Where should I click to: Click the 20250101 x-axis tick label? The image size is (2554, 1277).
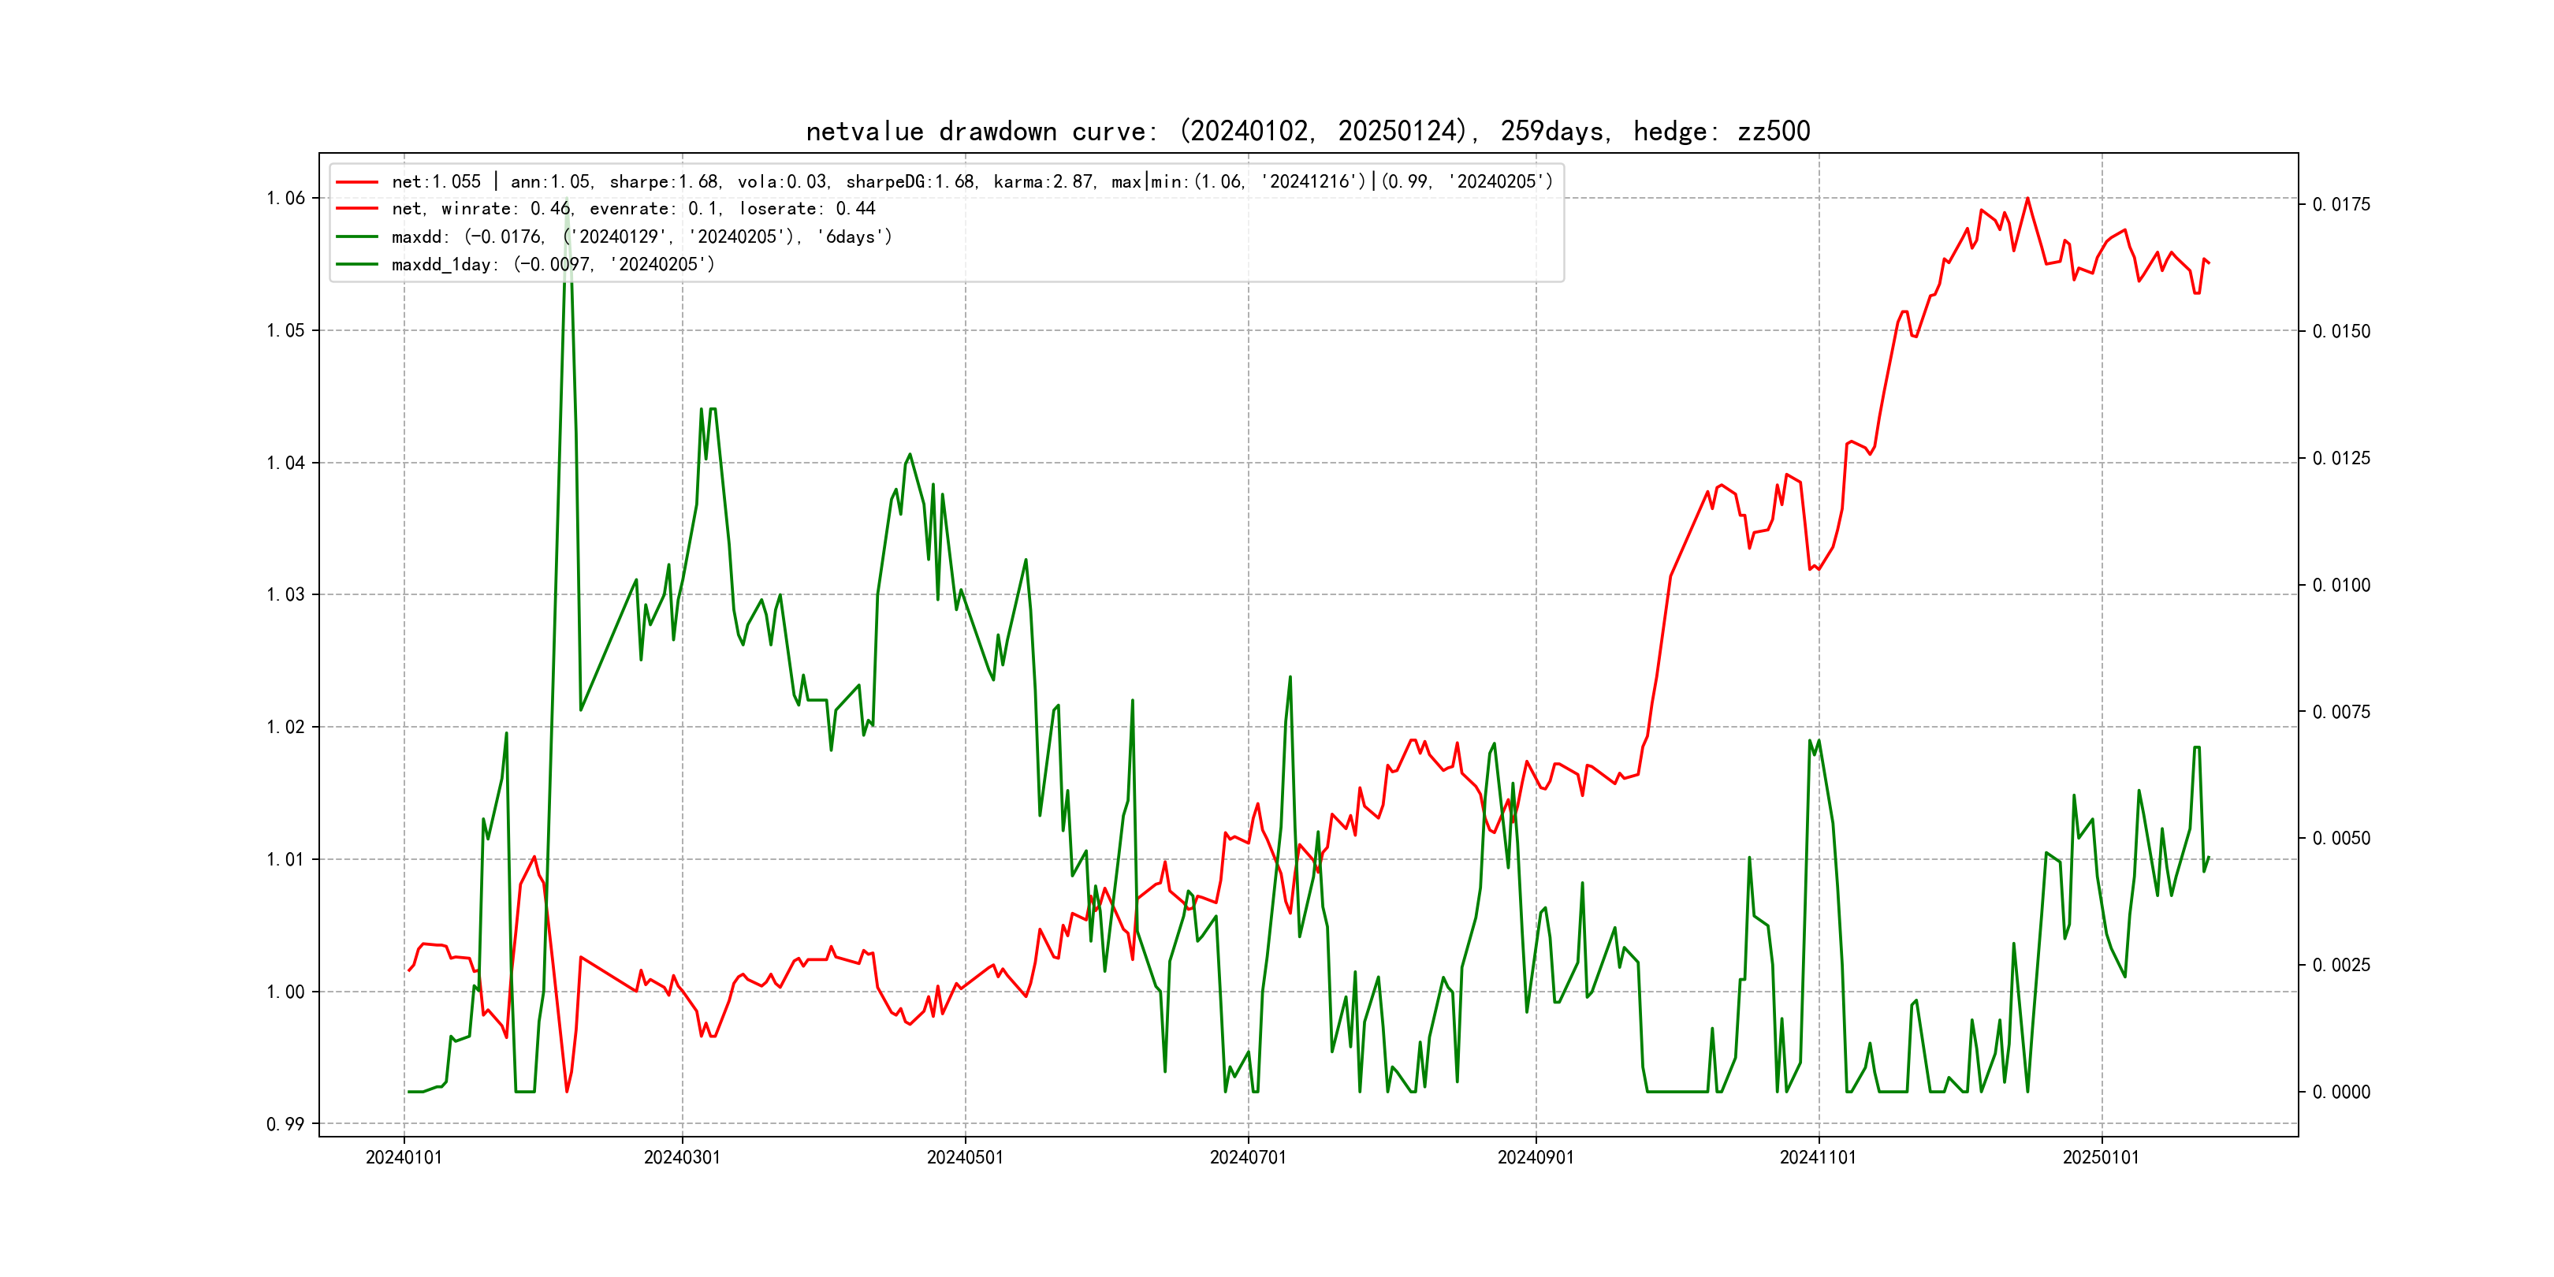[2101, 1158]
